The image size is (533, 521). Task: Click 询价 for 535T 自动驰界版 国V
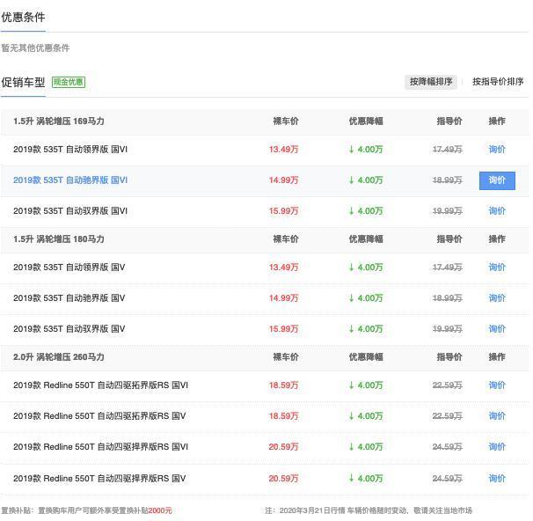[x=497, y=298]
